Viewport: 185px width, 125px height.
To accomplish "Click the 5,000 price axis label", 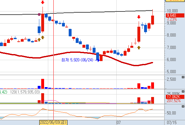I will pos(171,72).
